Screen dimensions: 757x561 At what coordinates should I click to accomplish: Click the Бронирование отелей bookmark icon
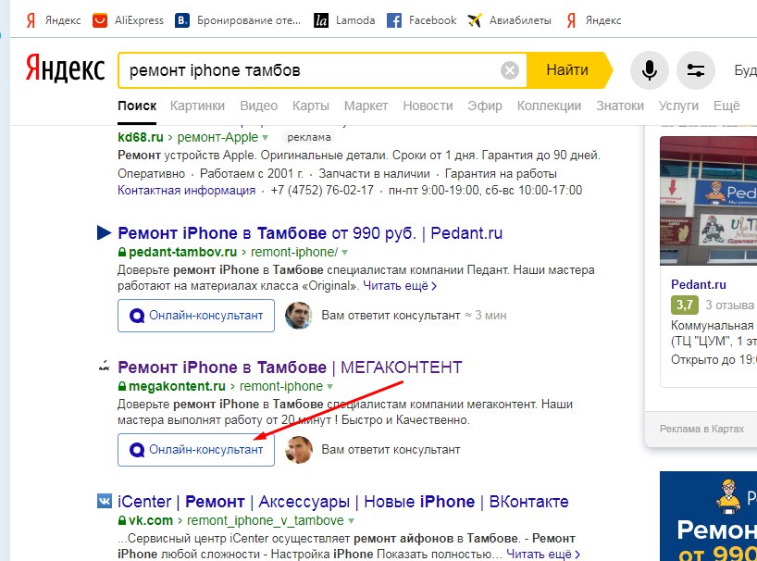182,20
